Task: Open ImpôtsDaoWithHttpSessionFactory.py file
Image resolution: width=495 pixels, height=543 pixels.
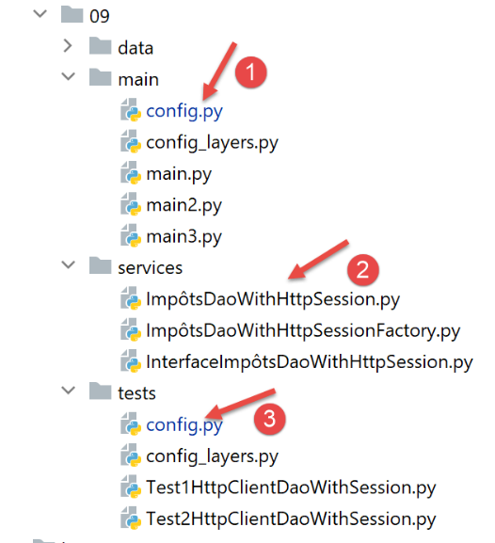Action: (303, 330)
